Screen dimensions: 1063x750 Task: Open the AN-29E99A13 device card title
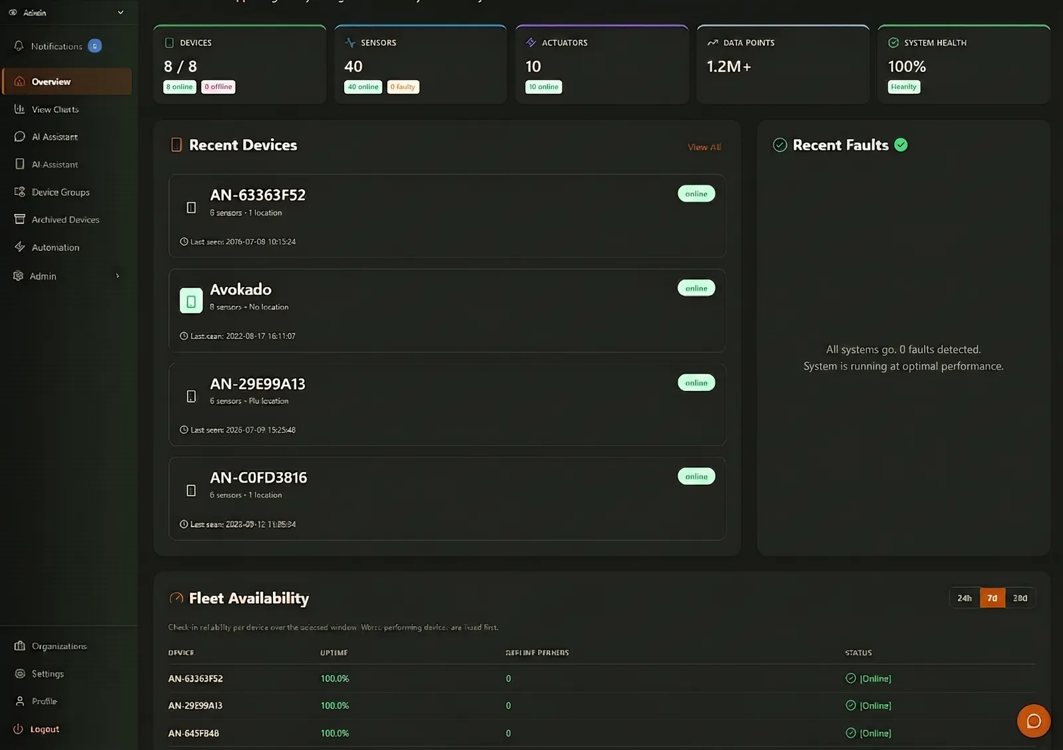[x=258, y=384]
